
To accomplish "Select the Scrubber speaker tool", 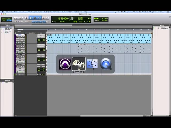I will [44, 18].
